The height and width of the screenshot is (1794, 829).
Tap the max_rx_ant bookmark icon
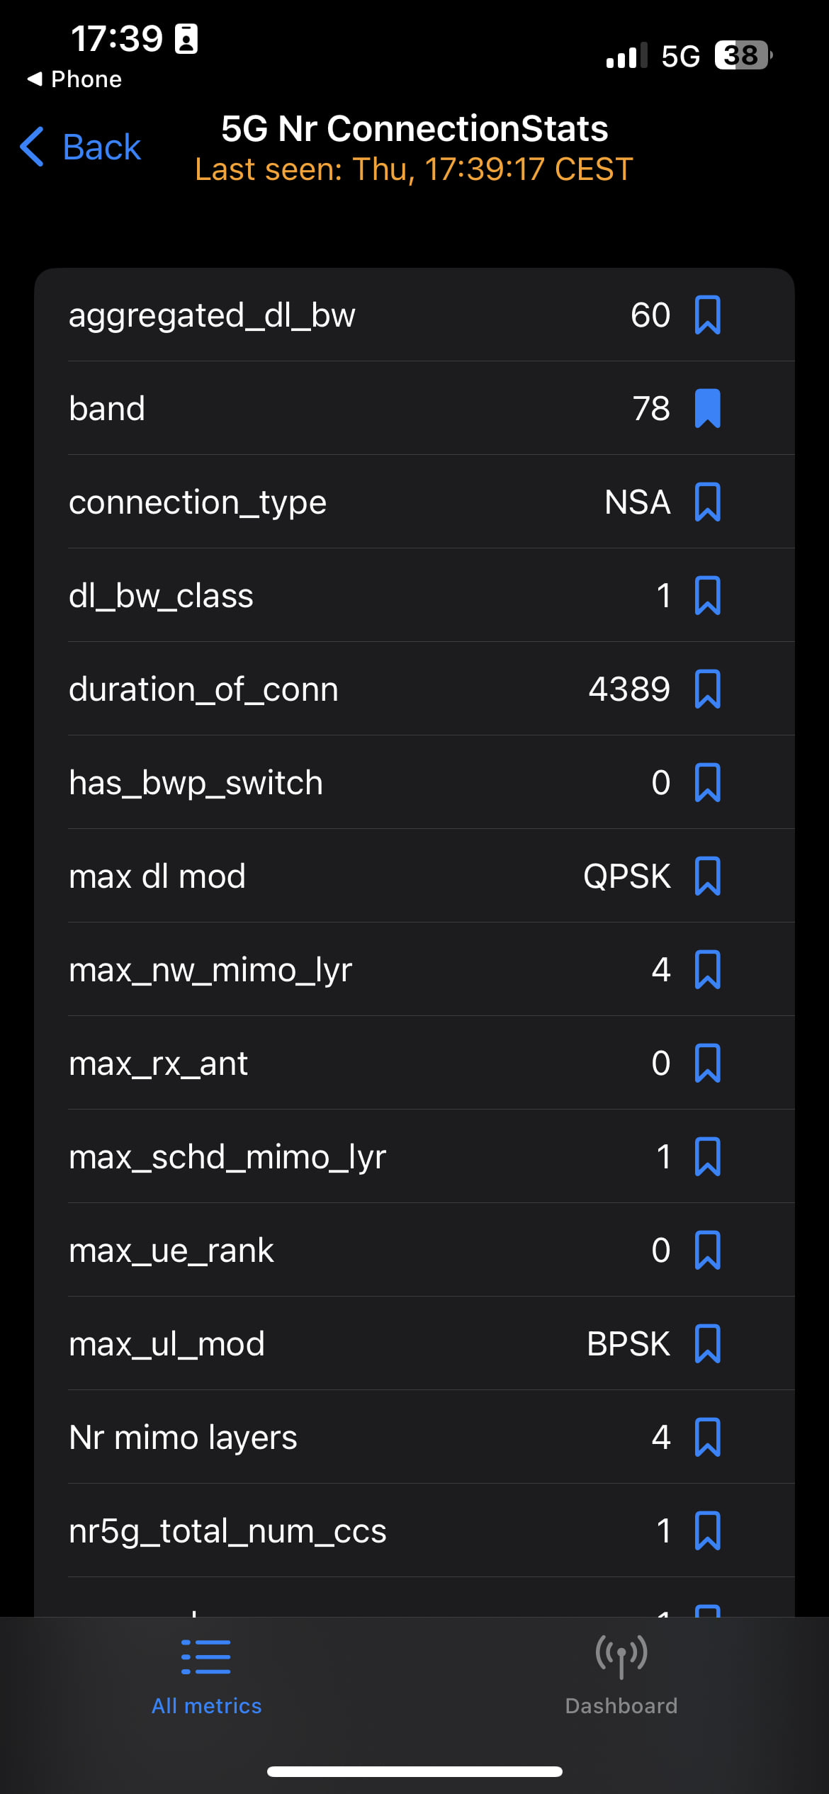click(707, 1063)
